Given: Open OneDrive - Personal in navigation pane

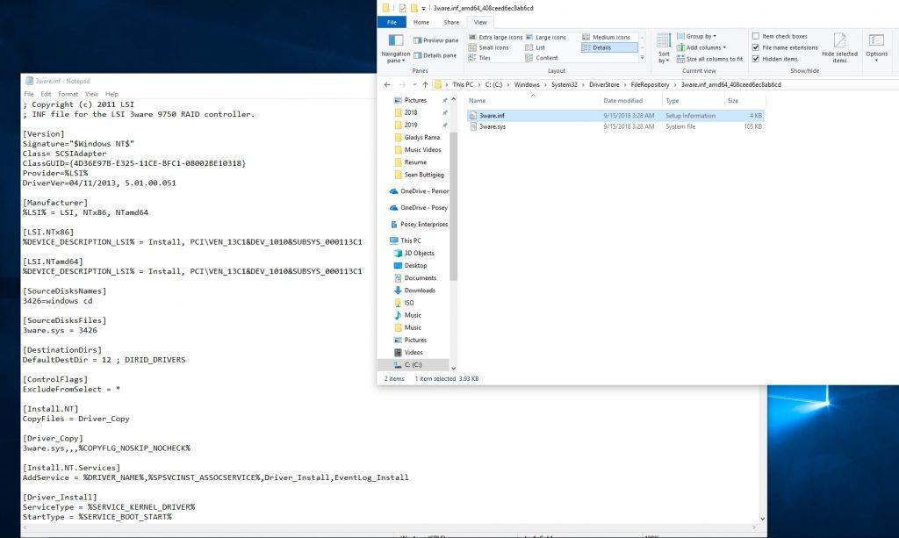Looking at the screenshot, I should click(419, 191).
